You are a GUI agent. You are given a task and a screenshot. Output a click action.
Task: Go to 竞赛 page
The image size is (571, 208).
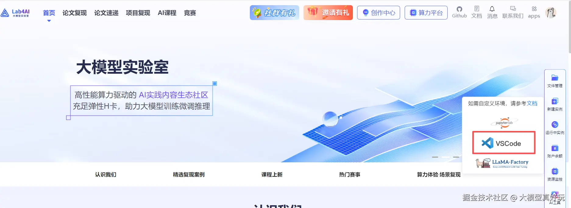tap(190, 13)
